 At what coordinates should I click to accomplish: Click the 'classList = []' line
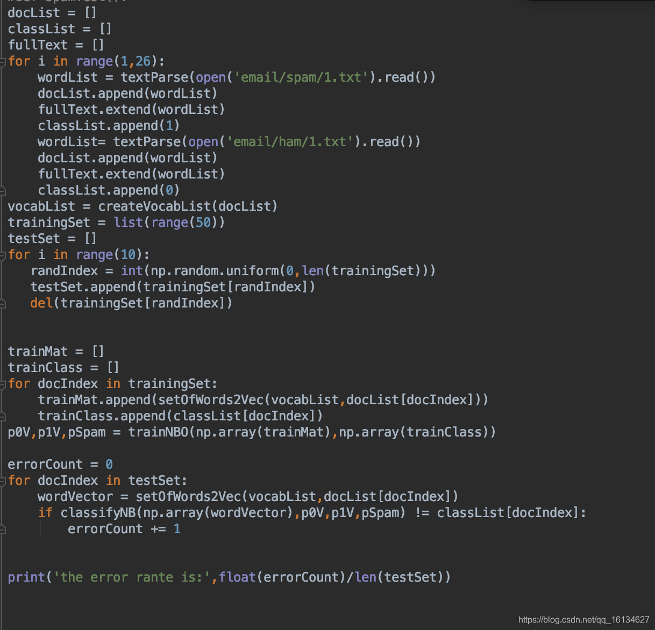click(x=60, y=29)
